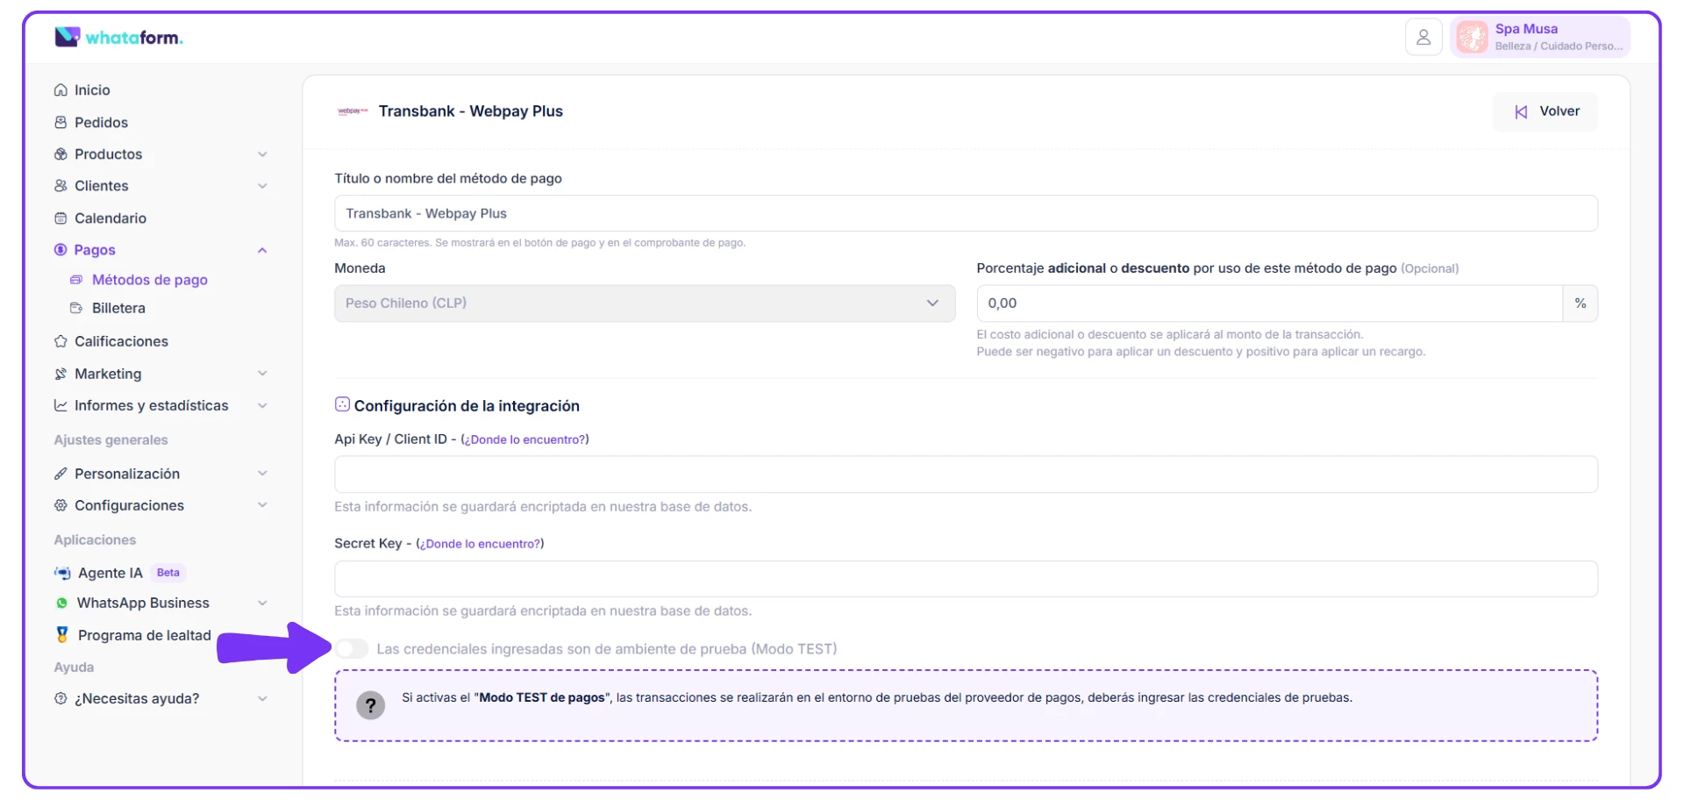The image size is (1684, 800).
Task: Enable the Modo TEST credentials toggle
Action: click(x=351, y=649)
